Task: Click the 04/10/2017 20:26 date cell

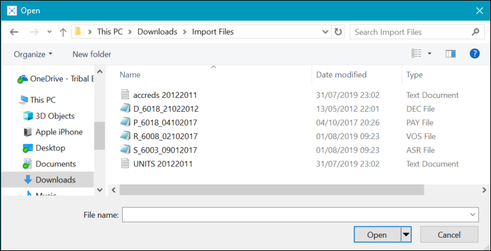Action: 348,123
